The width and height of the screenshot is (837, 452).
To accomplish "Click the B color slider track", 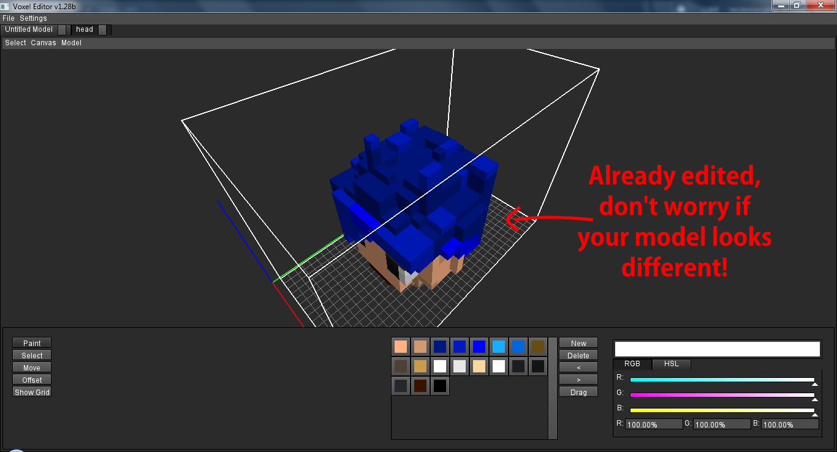I will [x=722, y=410].
